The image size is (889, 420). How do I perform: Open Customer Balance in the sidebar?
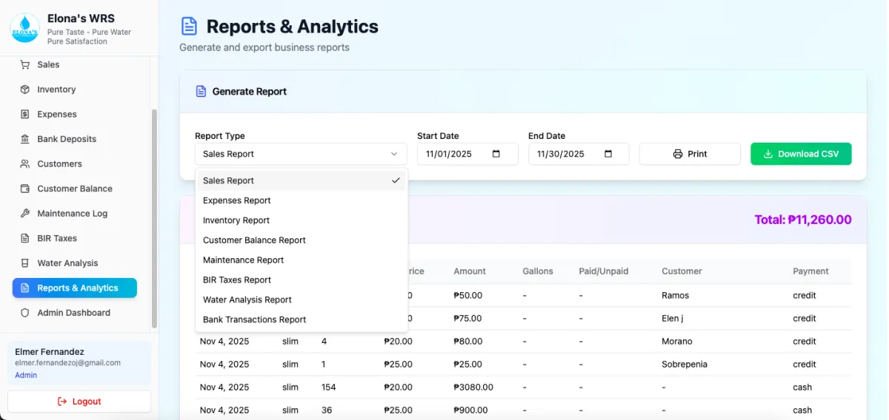tap(75, 189)
